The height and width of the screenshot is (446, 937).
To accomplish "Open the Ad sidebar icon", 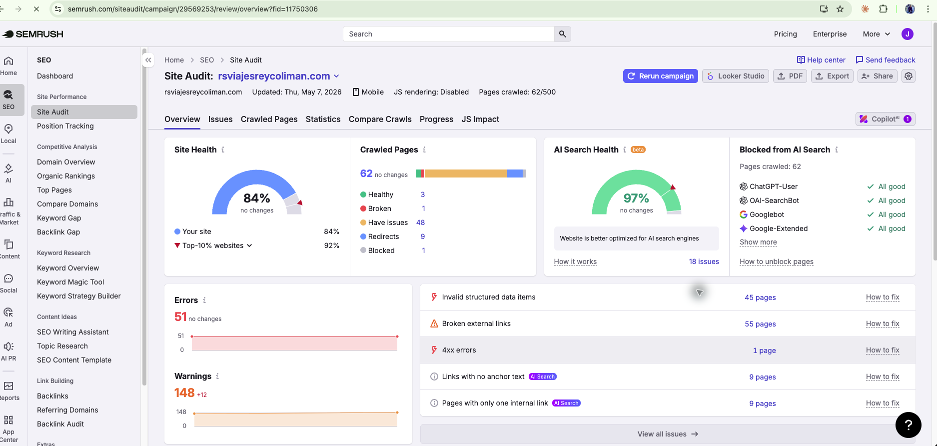I will click(x=8, y=317).
